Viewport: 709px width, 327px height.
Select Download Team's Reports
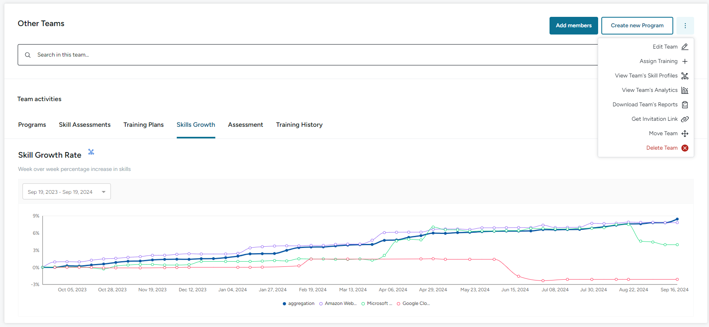(646, 105)
